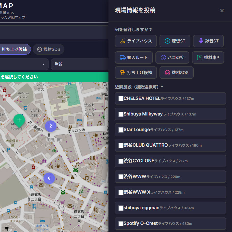
Task: Enable the Star Lounge checkbox
Action: [x=121, y=130]
